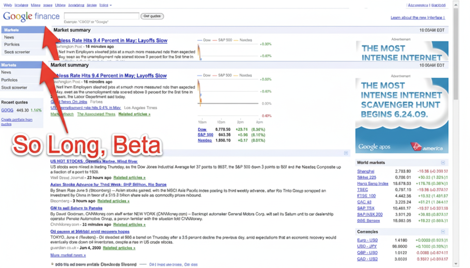Click the minimize icon on World markets header
Viewport: 470px width, 268px height.
pyautogui.click(x=443, y=162)
